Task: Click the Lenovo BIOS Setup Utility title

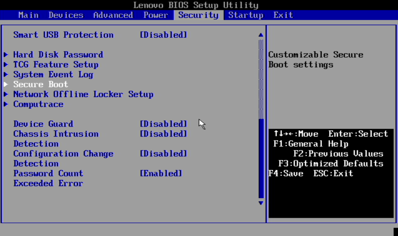Action: tap(196, 5)
